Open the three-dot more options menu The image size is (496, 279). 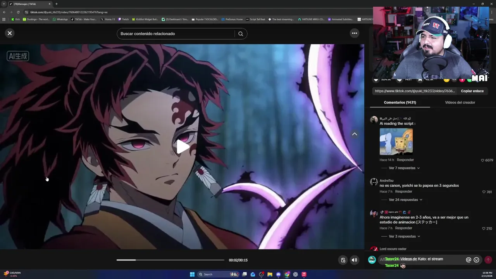[x=354, y=33]
